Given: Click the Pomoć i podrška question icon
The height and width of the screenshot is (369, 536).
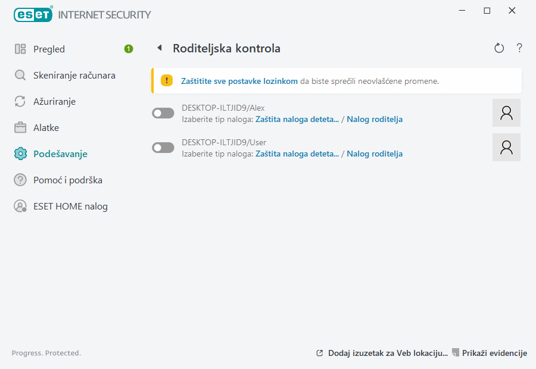Looking at the screenshot, I should point(20,180).
